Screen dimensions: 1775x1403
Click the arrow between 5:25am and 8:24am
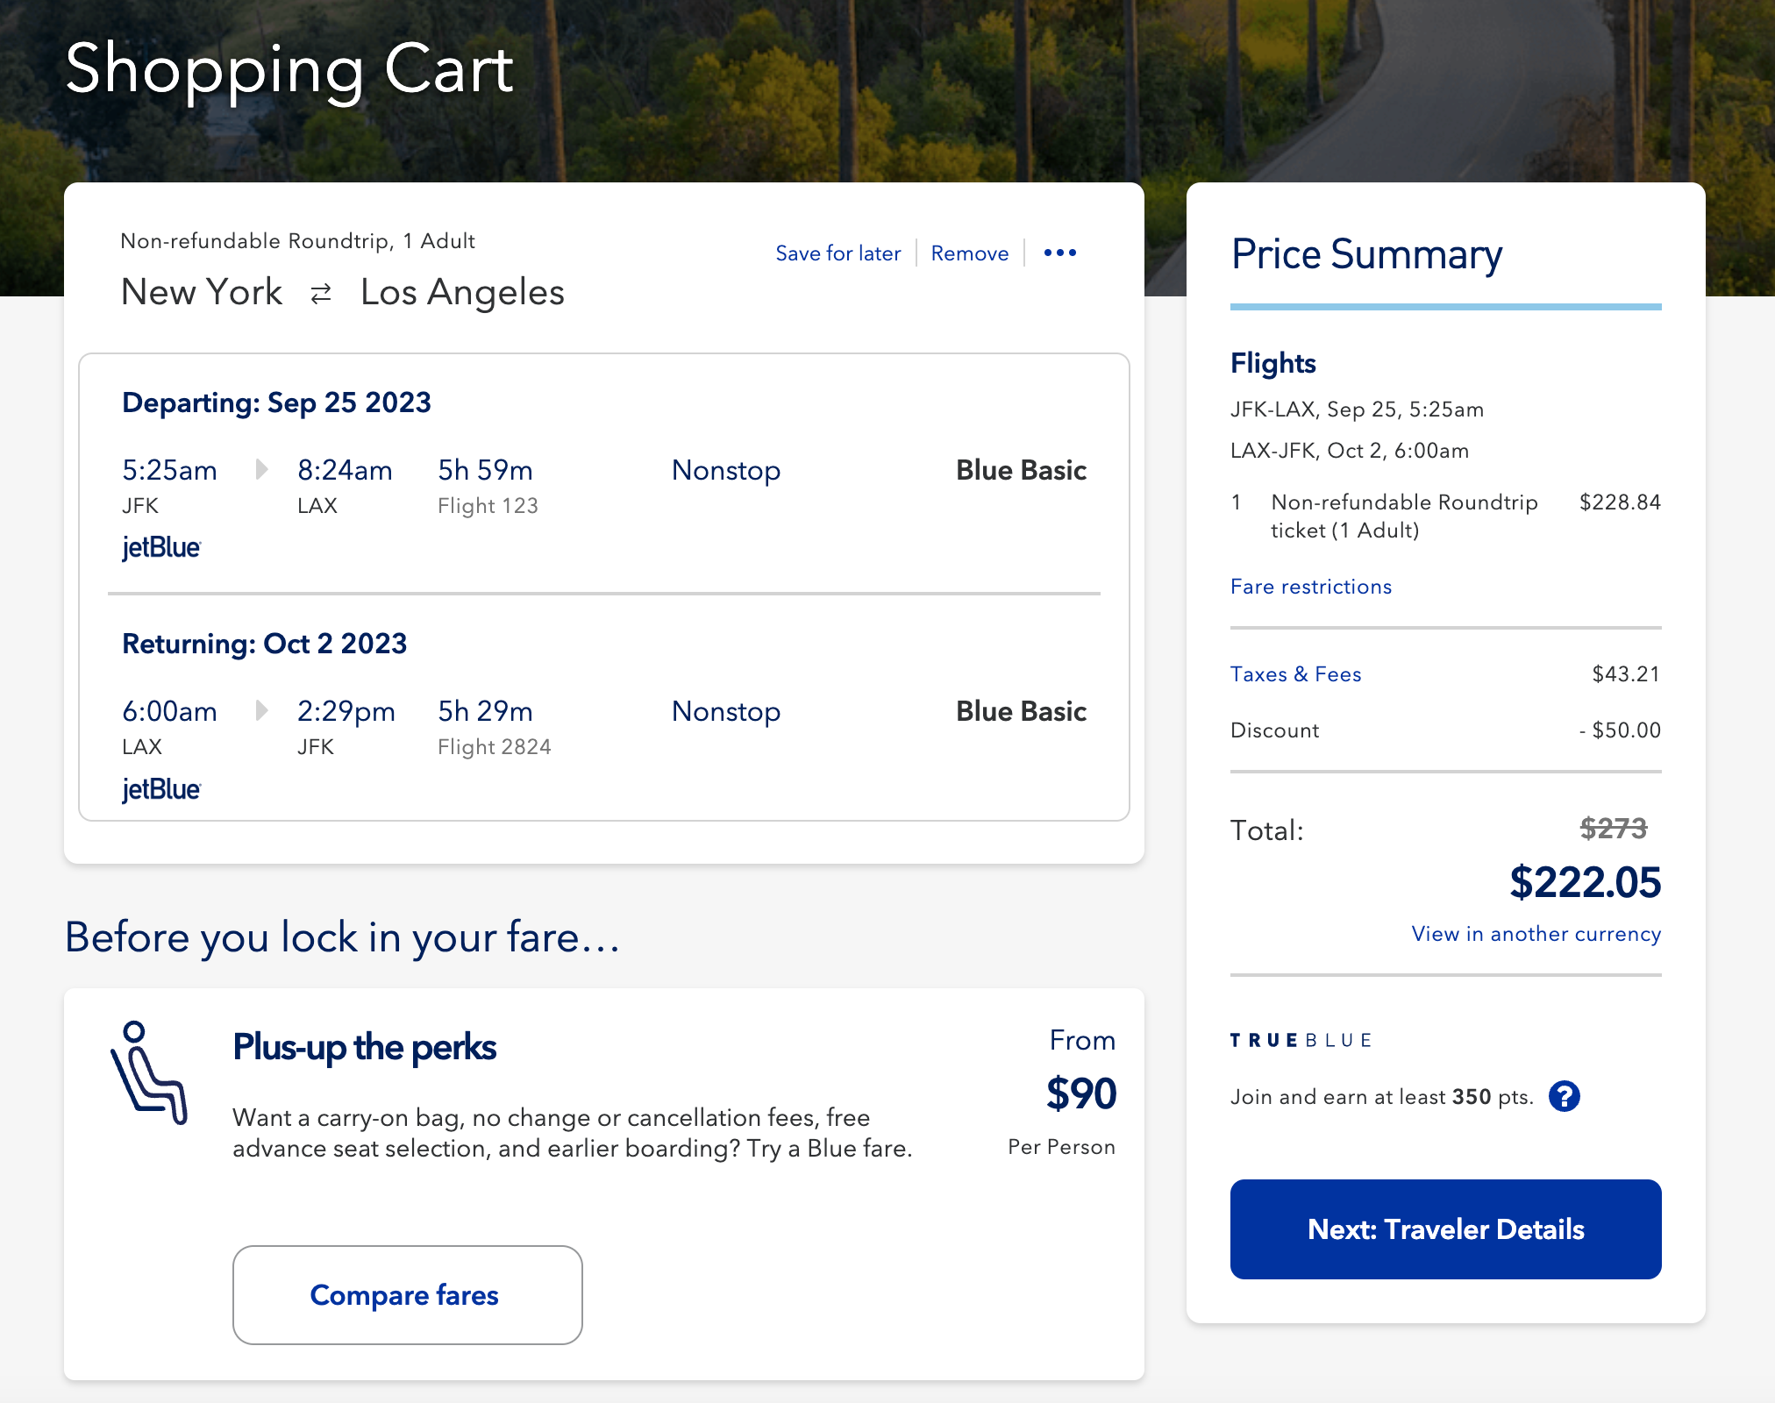[x=261, y=469]
